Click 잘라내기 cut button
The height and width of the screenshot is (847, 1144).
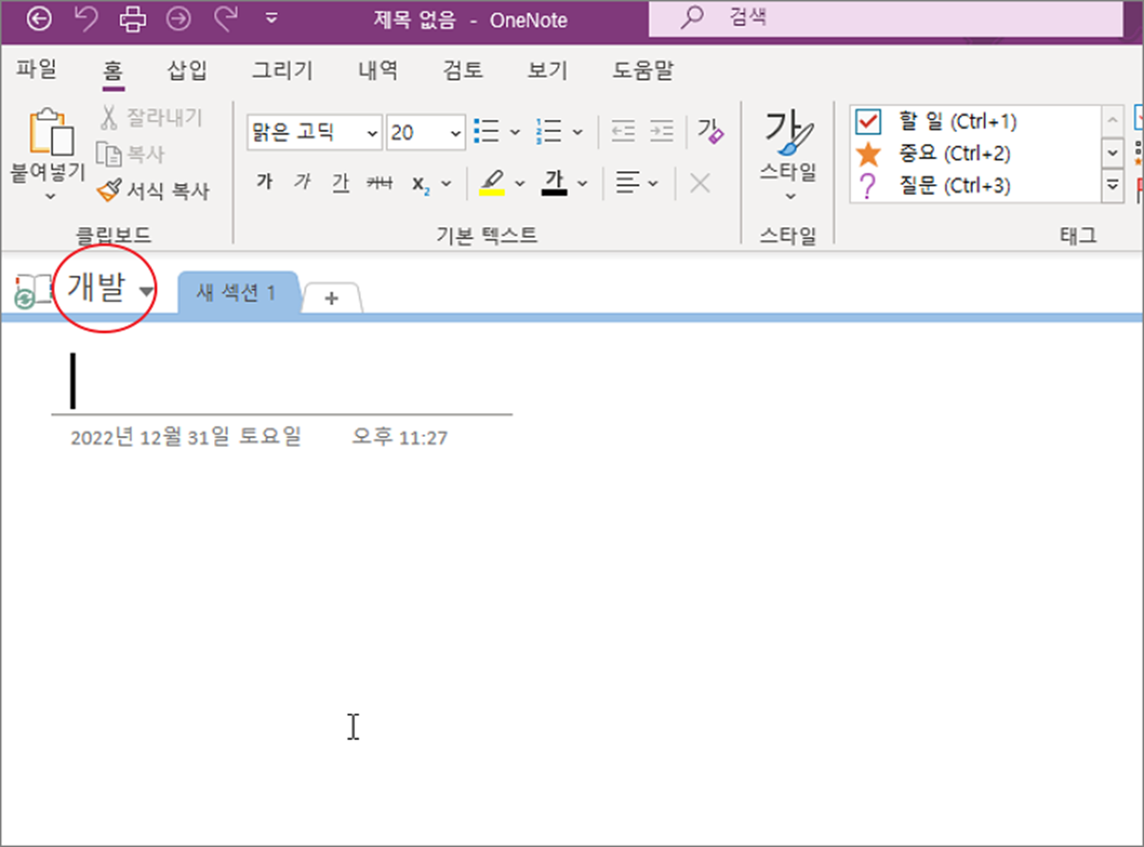(x=151, y=117)
